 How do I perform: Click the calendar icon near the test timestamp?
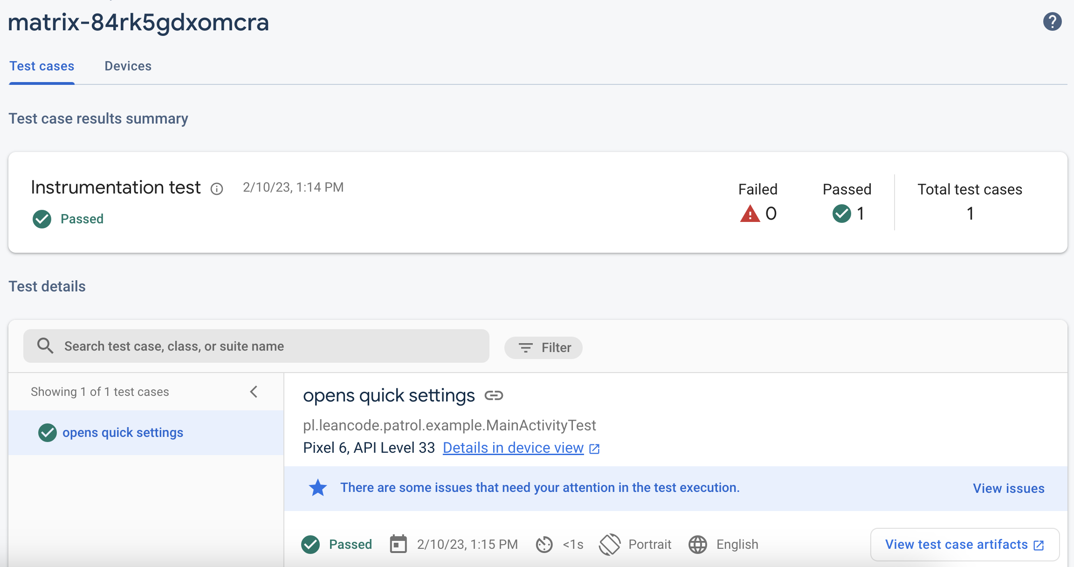click(398, 544)
